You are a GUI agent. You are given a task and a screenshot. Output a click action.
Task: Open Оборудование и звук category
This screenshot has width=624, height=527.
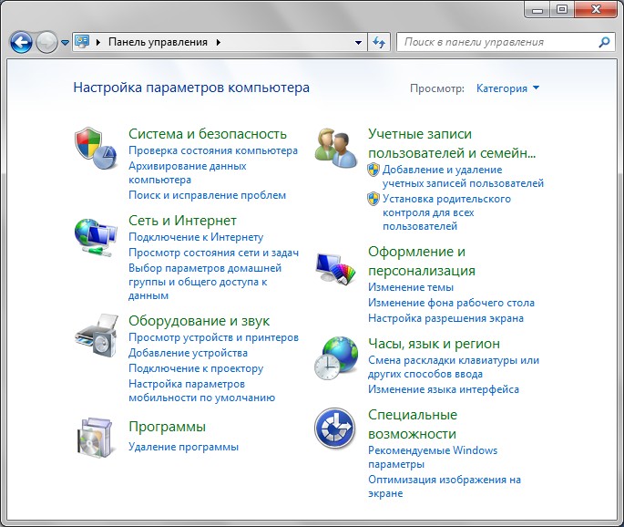199,321
